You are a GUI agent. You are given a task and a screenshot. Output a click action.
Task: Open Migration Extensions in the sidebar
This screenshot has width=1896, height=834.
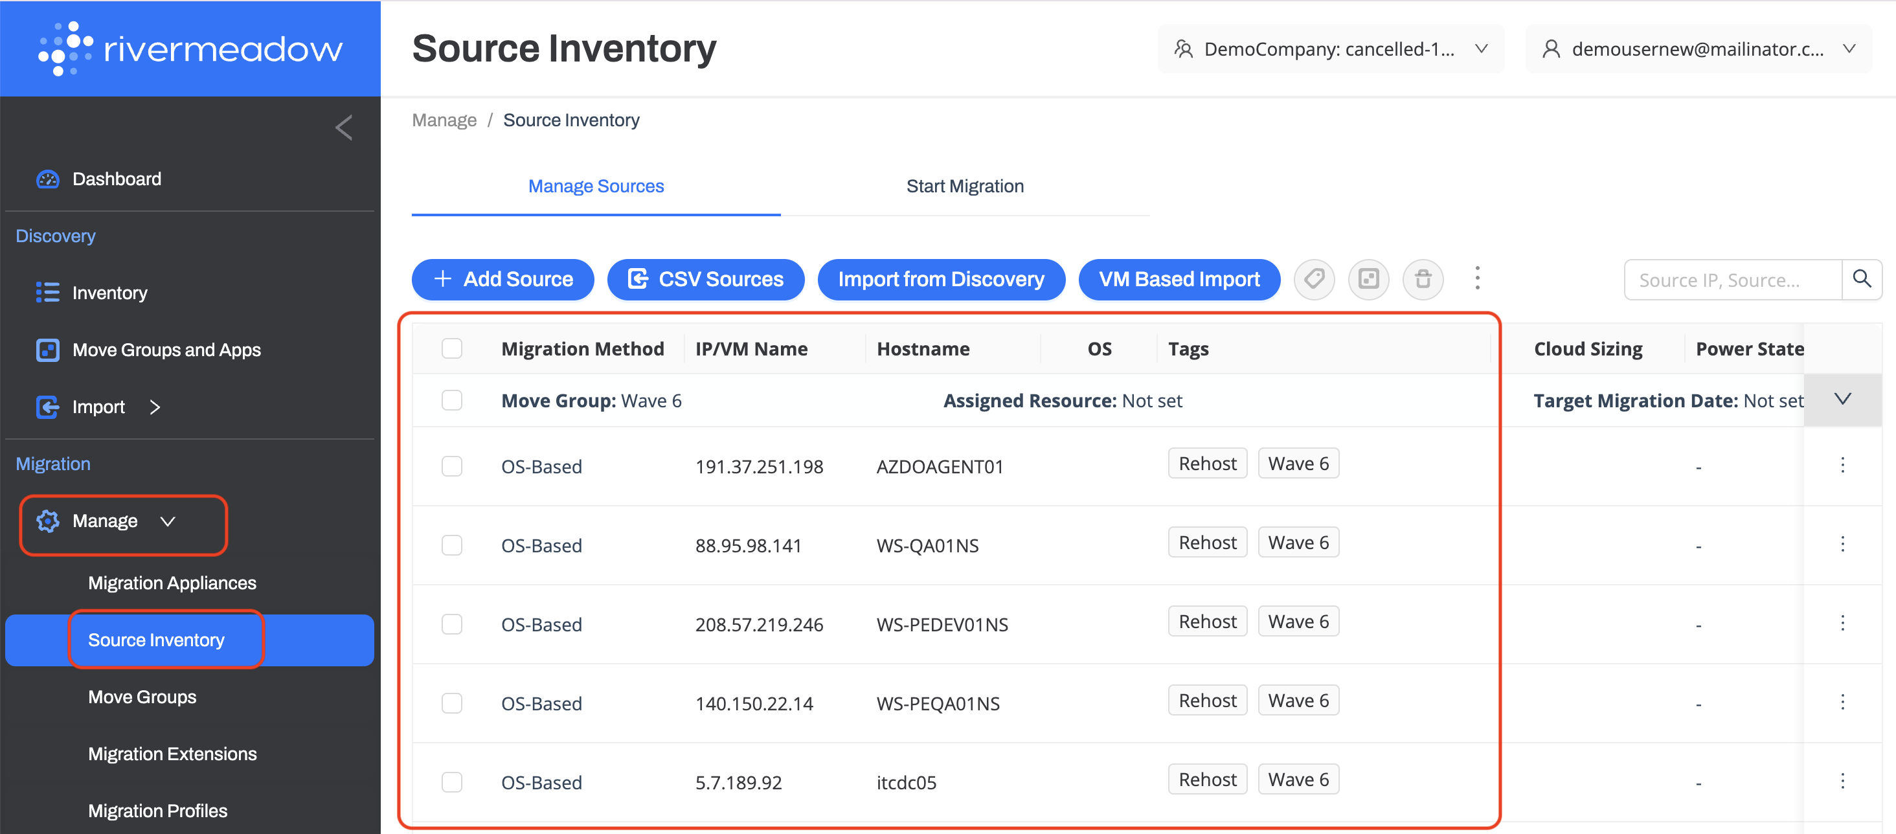(x=172, y=754)
